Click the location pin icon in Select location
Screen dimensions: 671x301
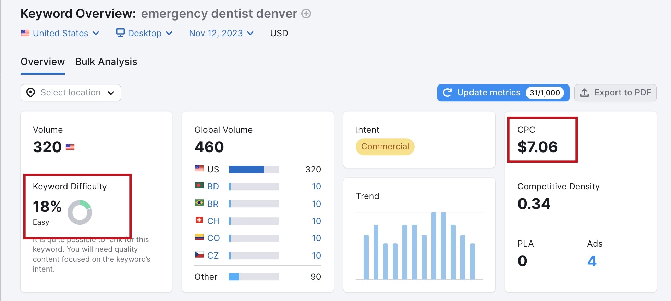[x=31, y=92]
